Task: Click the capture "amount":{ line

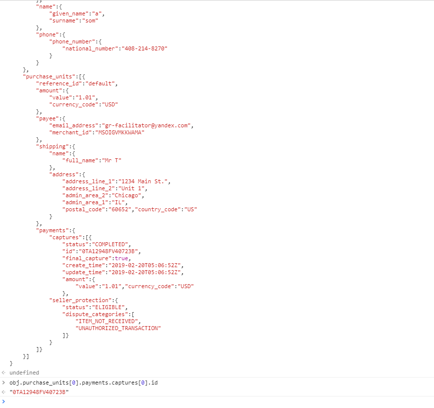Action: [78, 279]
